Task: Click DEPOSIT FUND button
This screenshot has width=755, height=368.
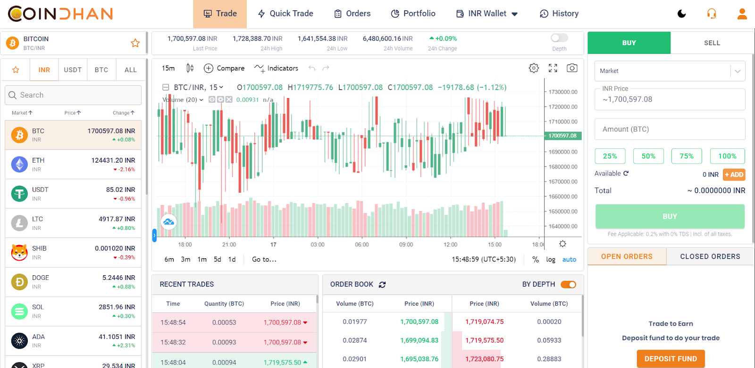Action: click(671, 359)
